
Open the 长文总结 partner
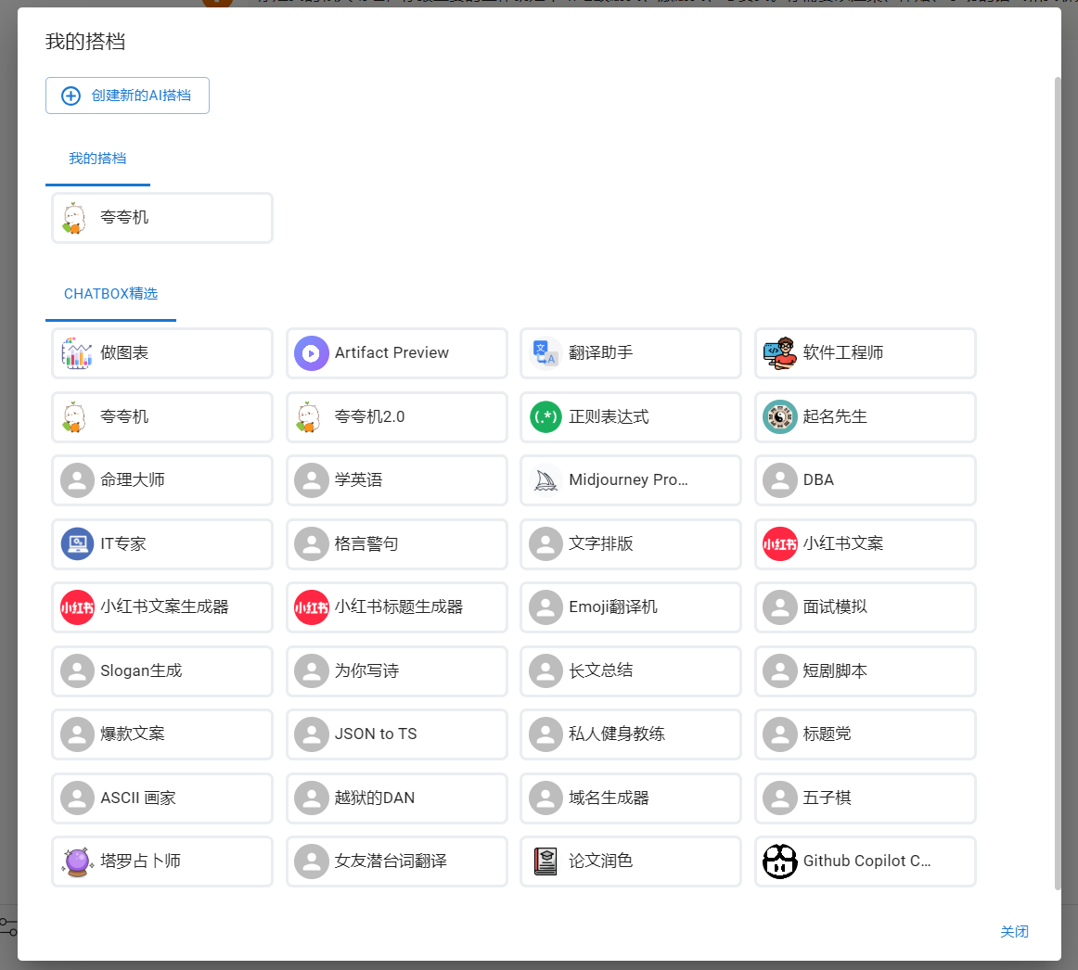coord(631,671)
